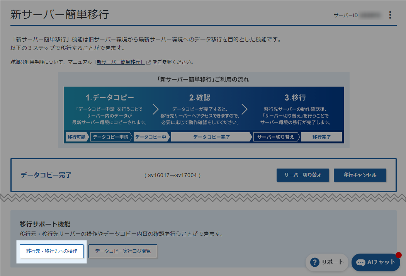Open the サポート panel
The image size is (406, 276).
pos(326,262)
